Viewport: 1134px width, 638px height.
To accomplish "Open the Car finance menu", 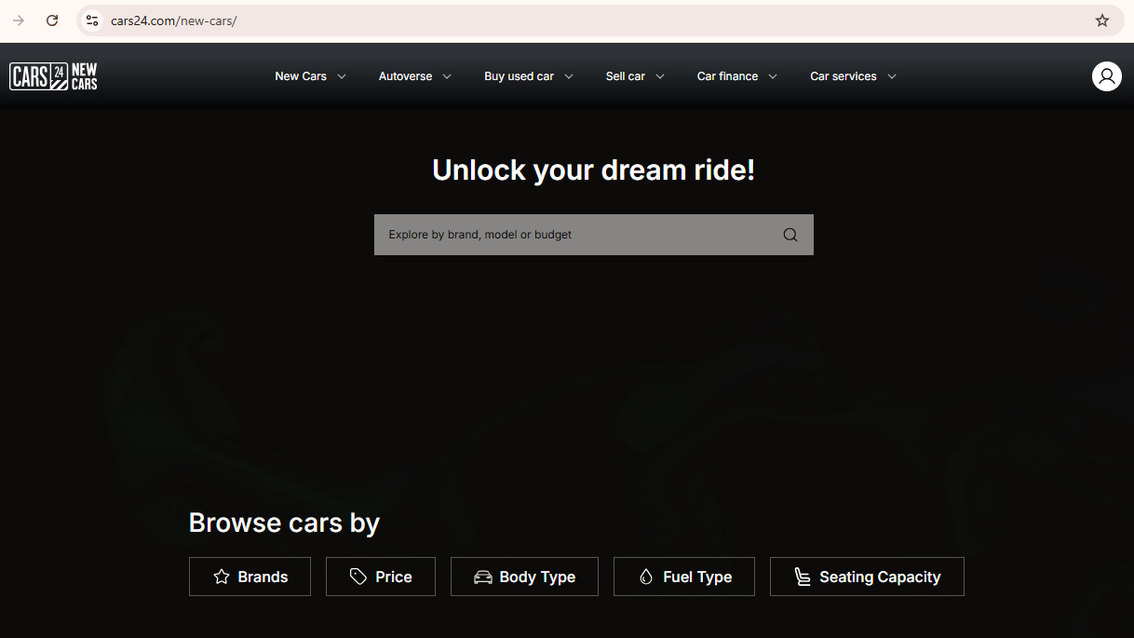I will 736,76.
